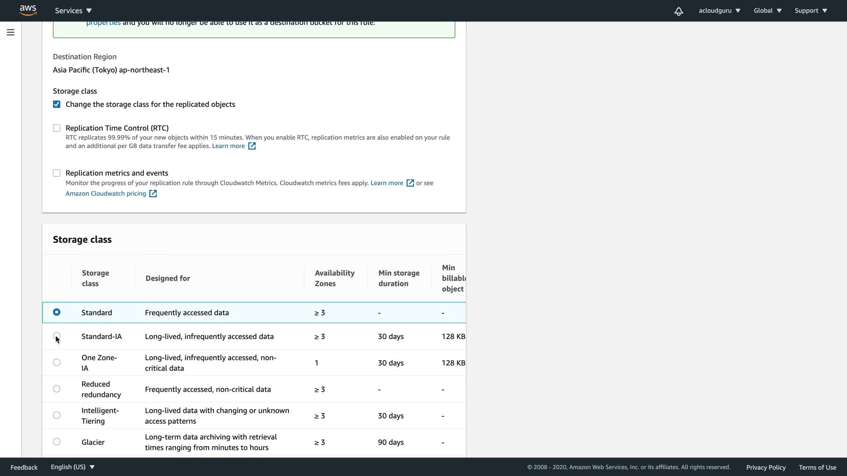Uncheck Change the storage class checkbox
The height and width of the screenshot is (476, 847).
point(56,104)
